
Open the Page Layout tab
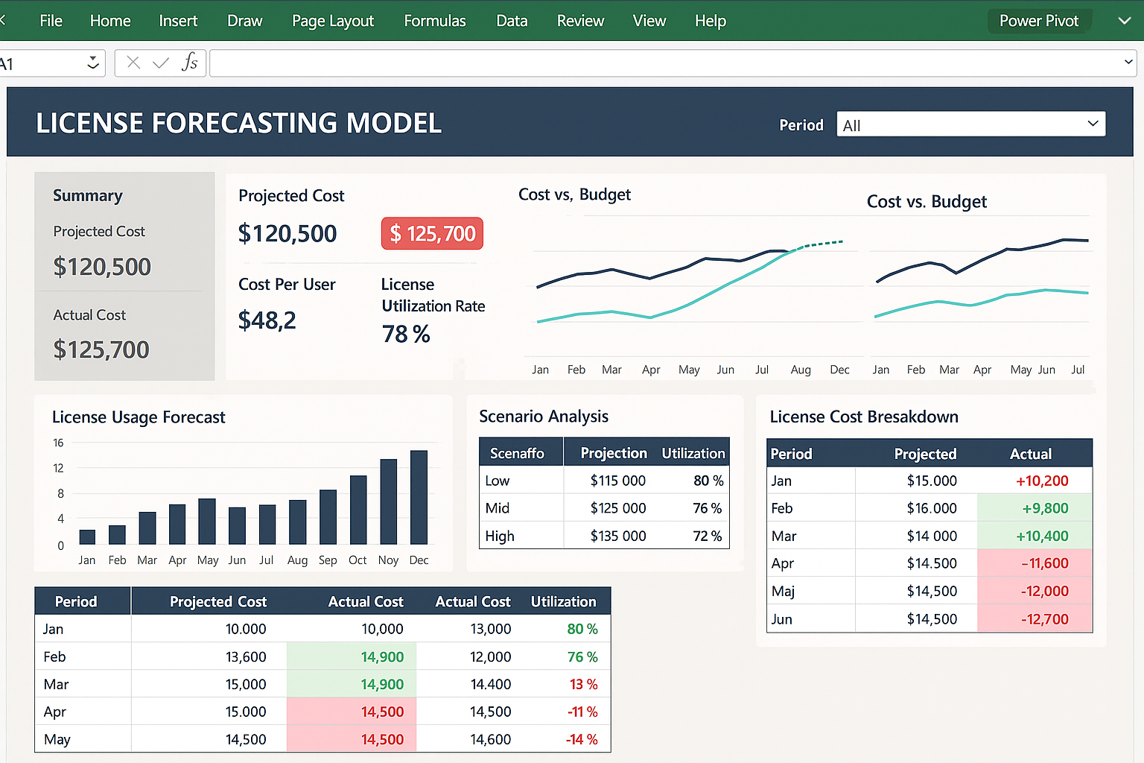coord(333,21)
